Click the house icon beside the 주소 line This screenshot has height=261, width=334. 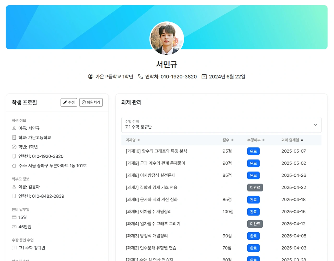point(14,166)
